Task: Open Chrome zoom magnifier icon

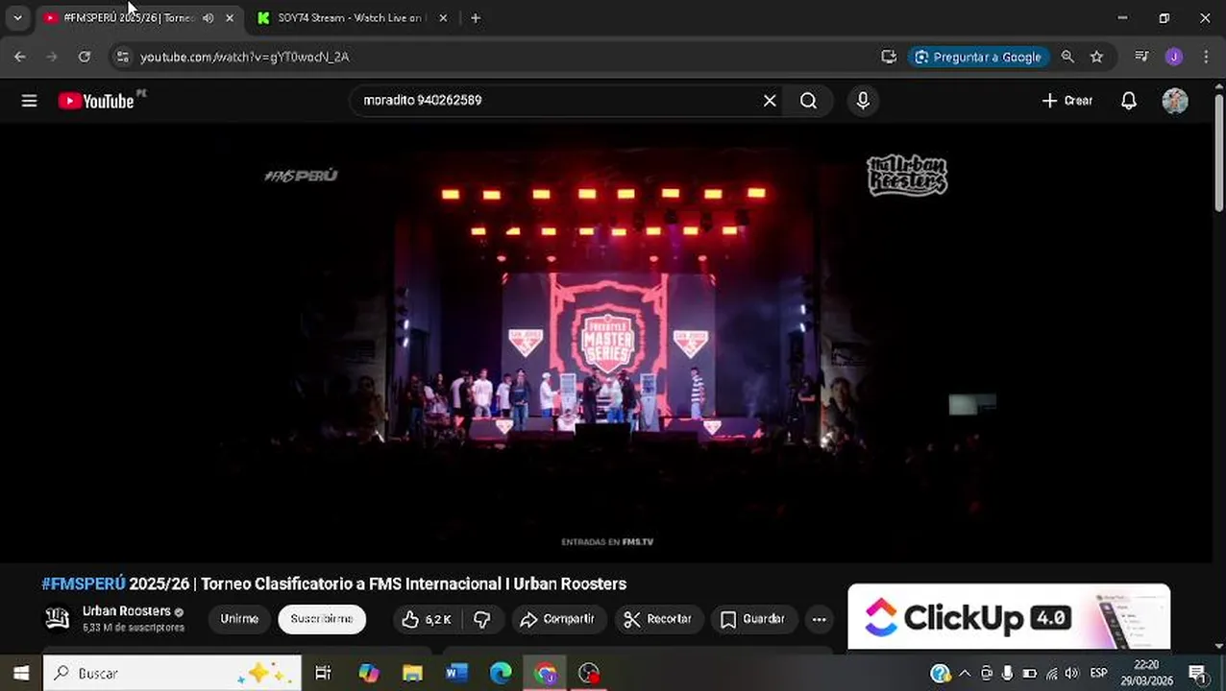Action: point(1067,57)
